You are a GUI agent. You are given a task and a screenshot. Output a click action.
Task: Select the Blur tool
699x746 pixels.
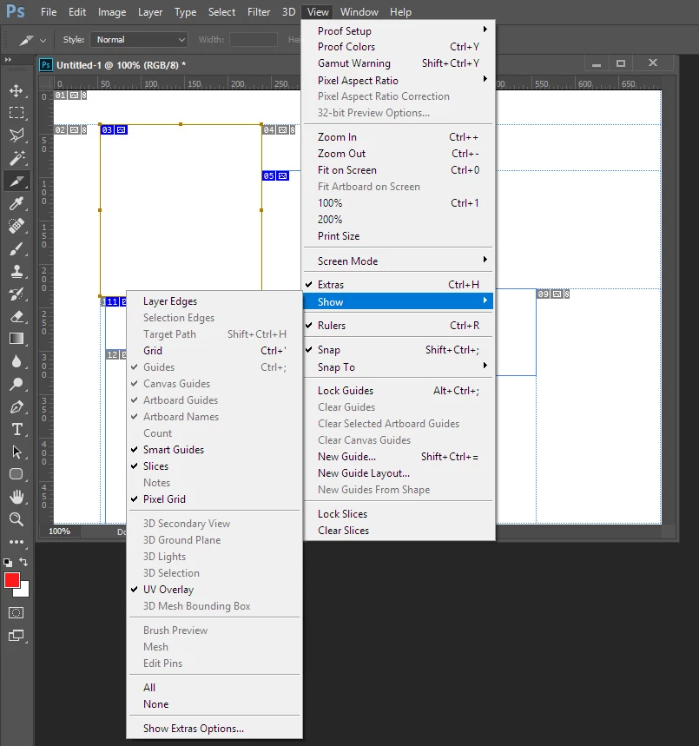(x=16, y=361)
